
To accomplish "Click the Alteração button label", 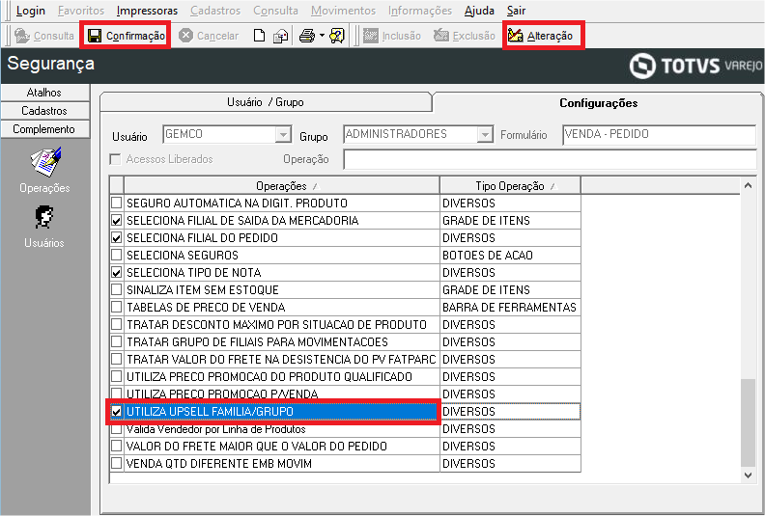I will tap(550, 36).
